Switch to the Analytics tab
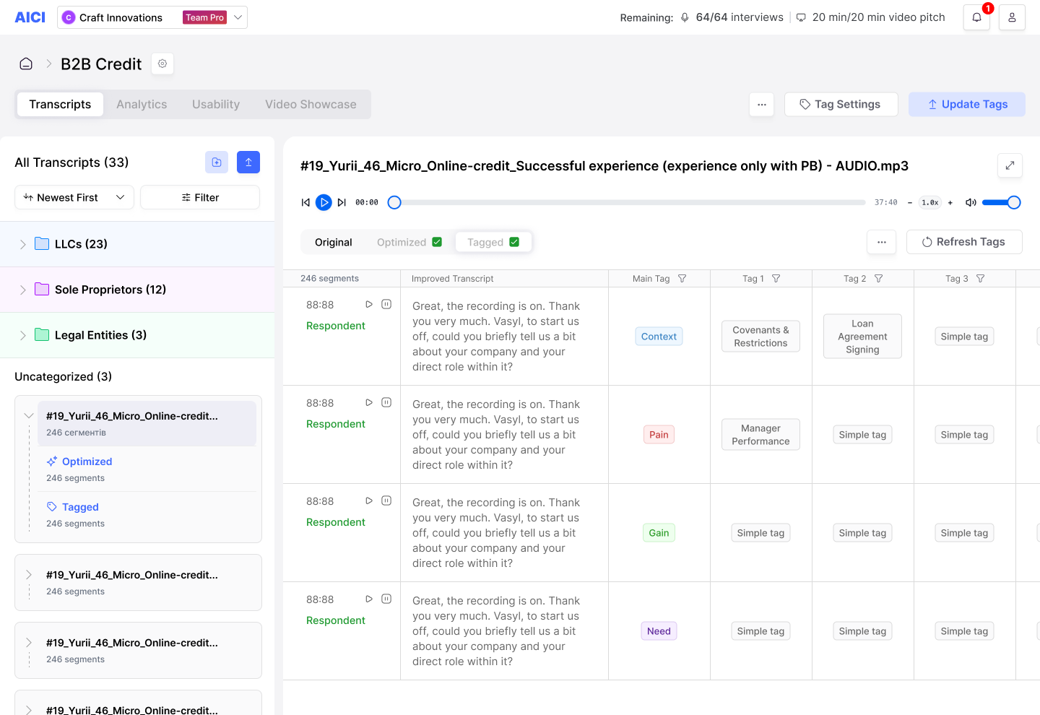This screenshot has width=1040, height=715. [x=142, y=104]
